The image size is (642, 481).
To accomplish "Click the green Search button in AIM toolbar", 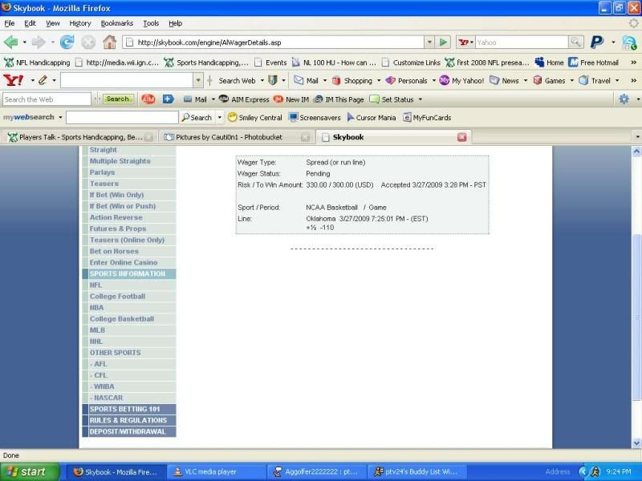I will (x=118, y=99).
